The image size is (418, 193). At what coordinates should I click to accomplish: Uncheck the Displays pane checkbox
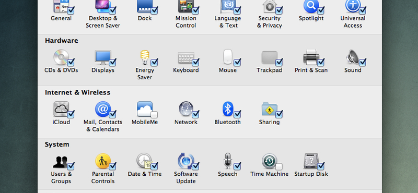click(x=112, y=63)
